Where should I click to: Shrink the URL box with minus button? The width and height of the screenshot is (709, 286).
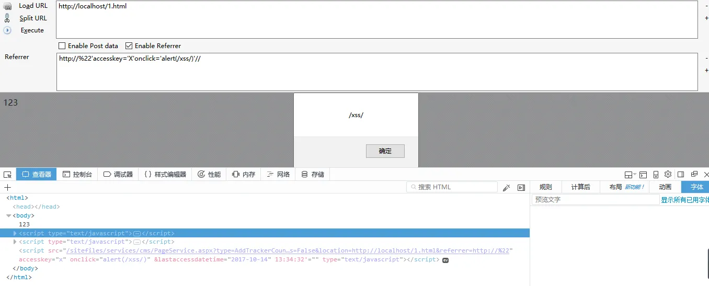click(706, 6)
